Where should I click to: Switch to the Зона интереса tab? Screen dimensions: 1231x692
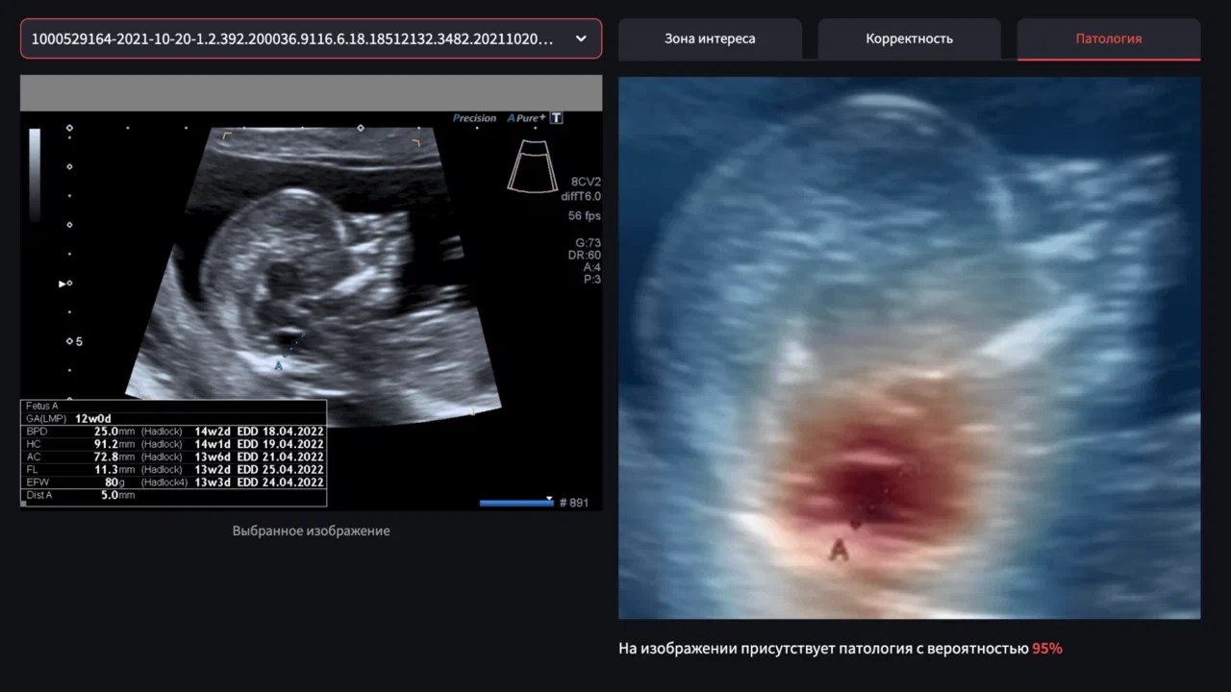click(x=710, y=38)
